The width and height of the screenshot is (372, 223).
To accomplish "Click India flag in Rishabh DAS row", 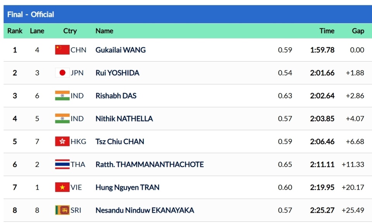I will click(x=62, y=96).
